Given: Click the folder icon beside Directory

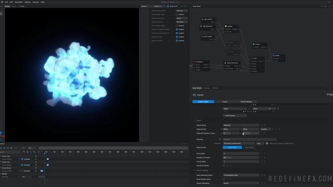Looking at the screenshot, I should click(220, 140).
